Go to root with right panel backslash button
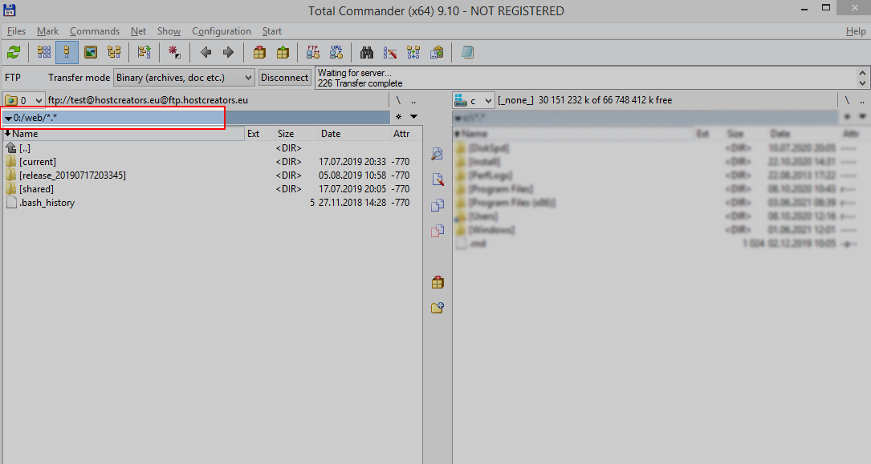871x464 pixels. (847, 100)
